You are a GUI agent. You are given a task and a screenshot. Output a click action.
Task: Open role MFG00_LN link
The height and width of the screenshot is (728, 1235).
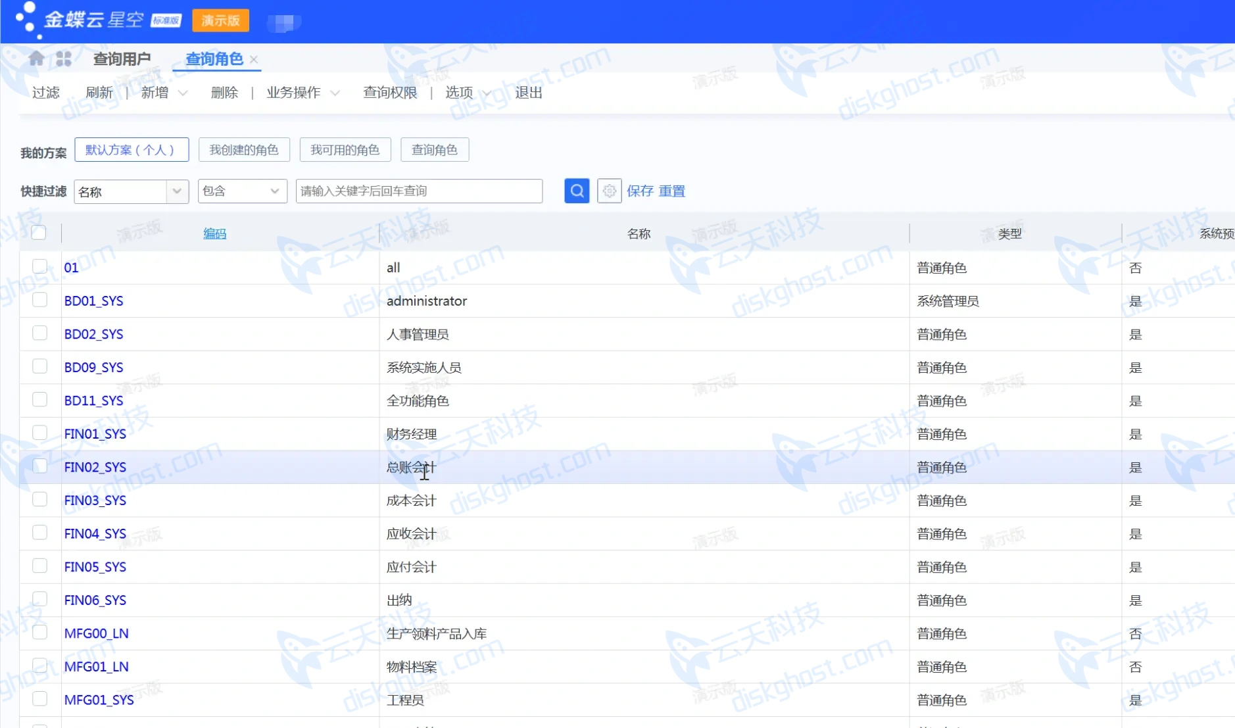click(x=96, y=633)
